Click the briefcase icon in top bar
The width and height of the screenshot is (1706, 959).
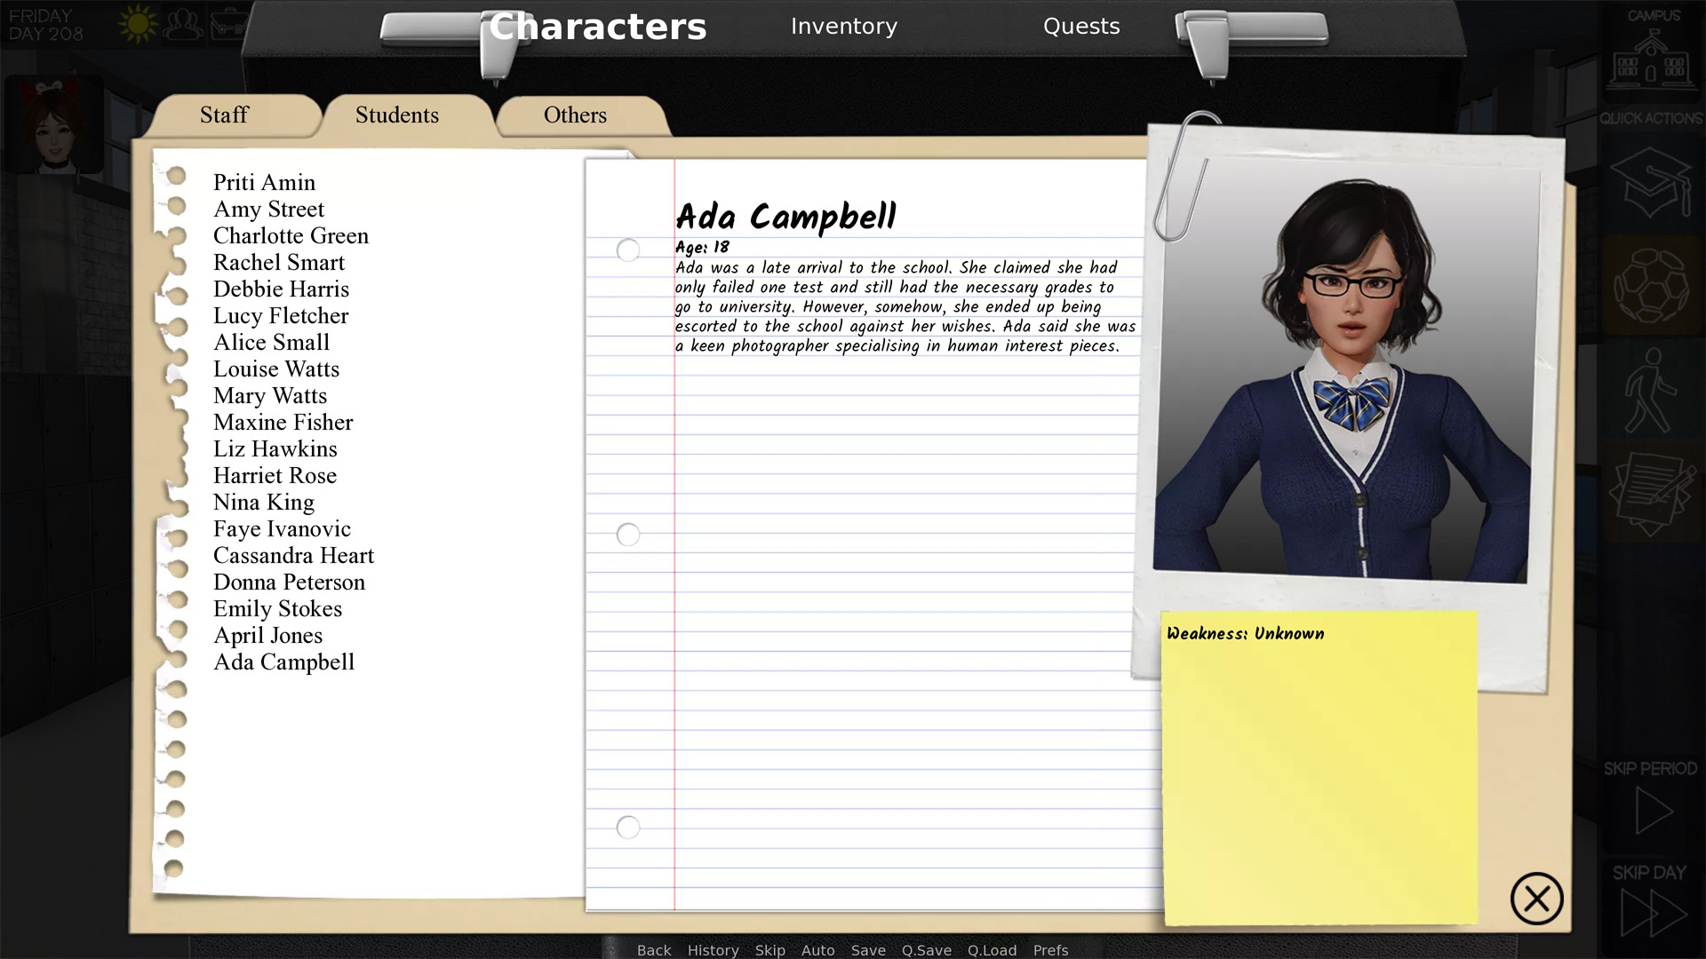tap(228, 24)
